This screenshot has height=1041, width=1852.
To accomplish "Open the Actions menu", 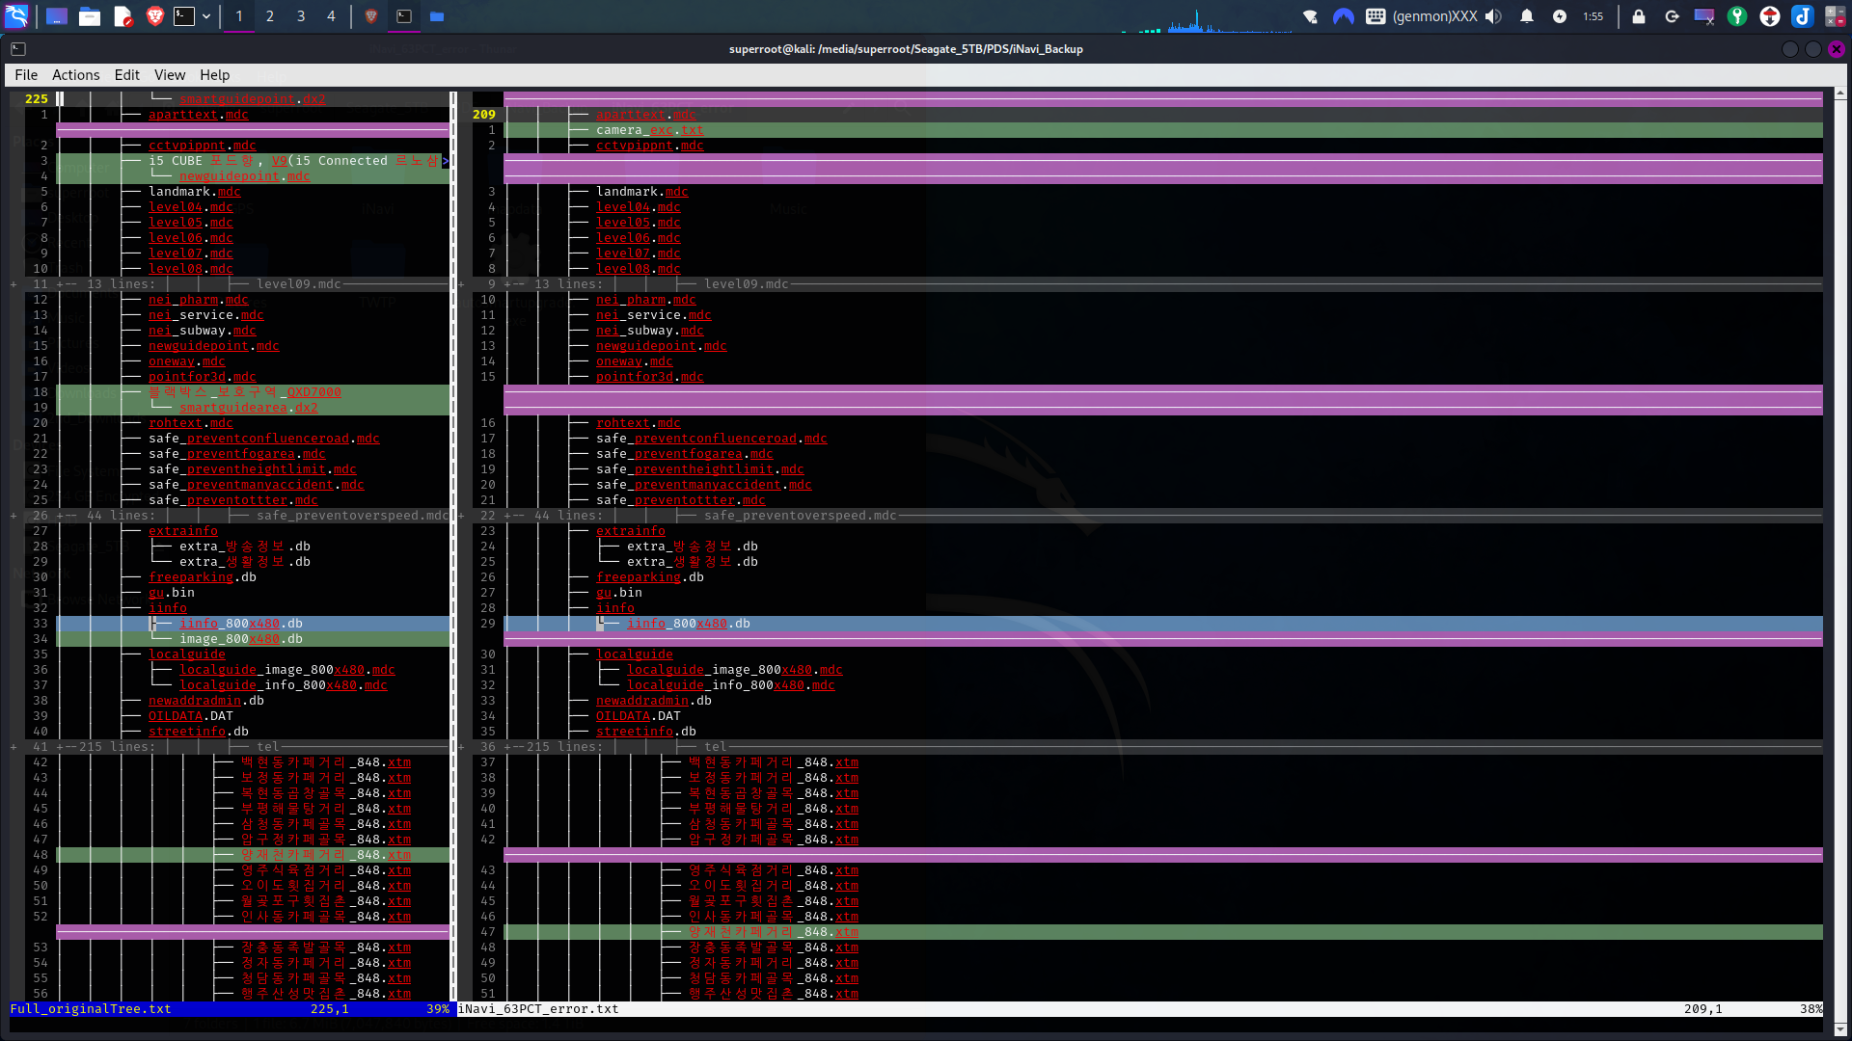I will click(x=75, y=75).
